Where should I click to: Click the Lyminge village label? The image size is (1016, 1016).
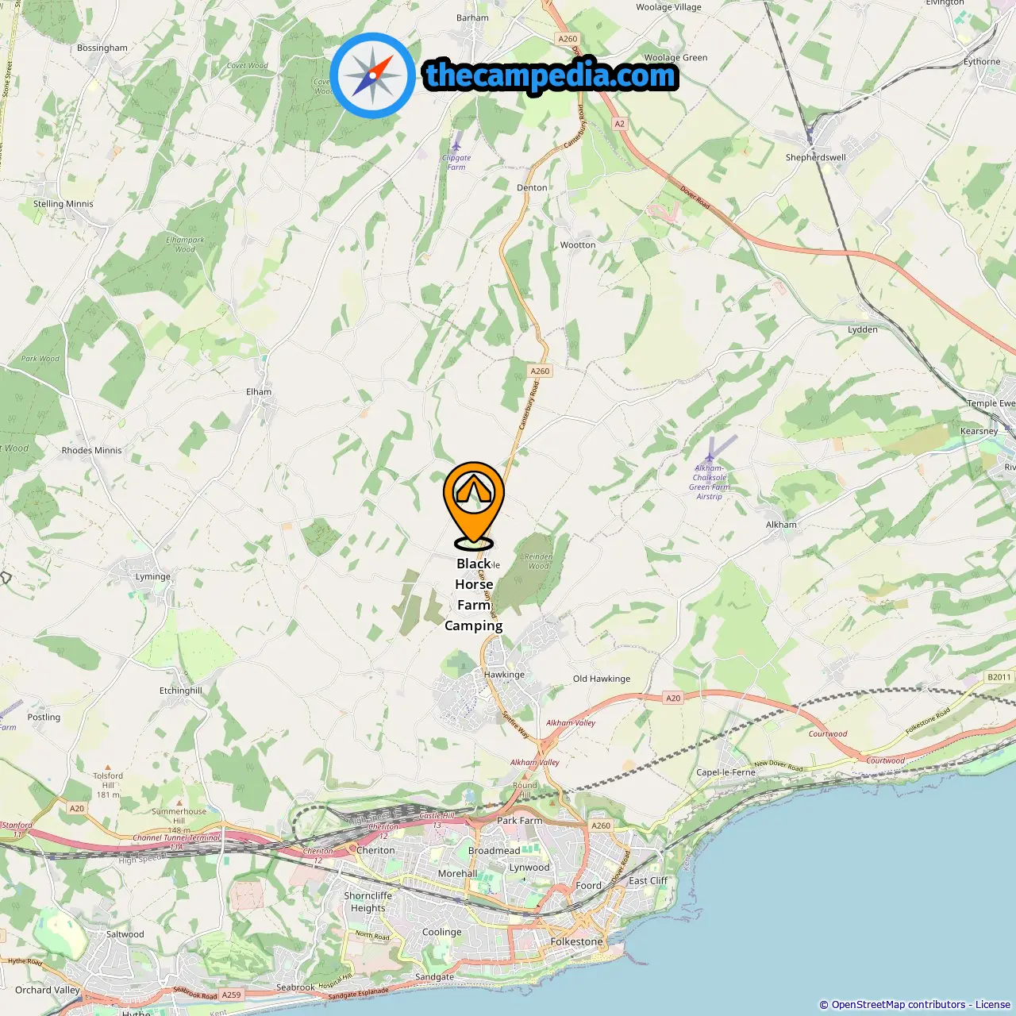click(x=153, y=576)
